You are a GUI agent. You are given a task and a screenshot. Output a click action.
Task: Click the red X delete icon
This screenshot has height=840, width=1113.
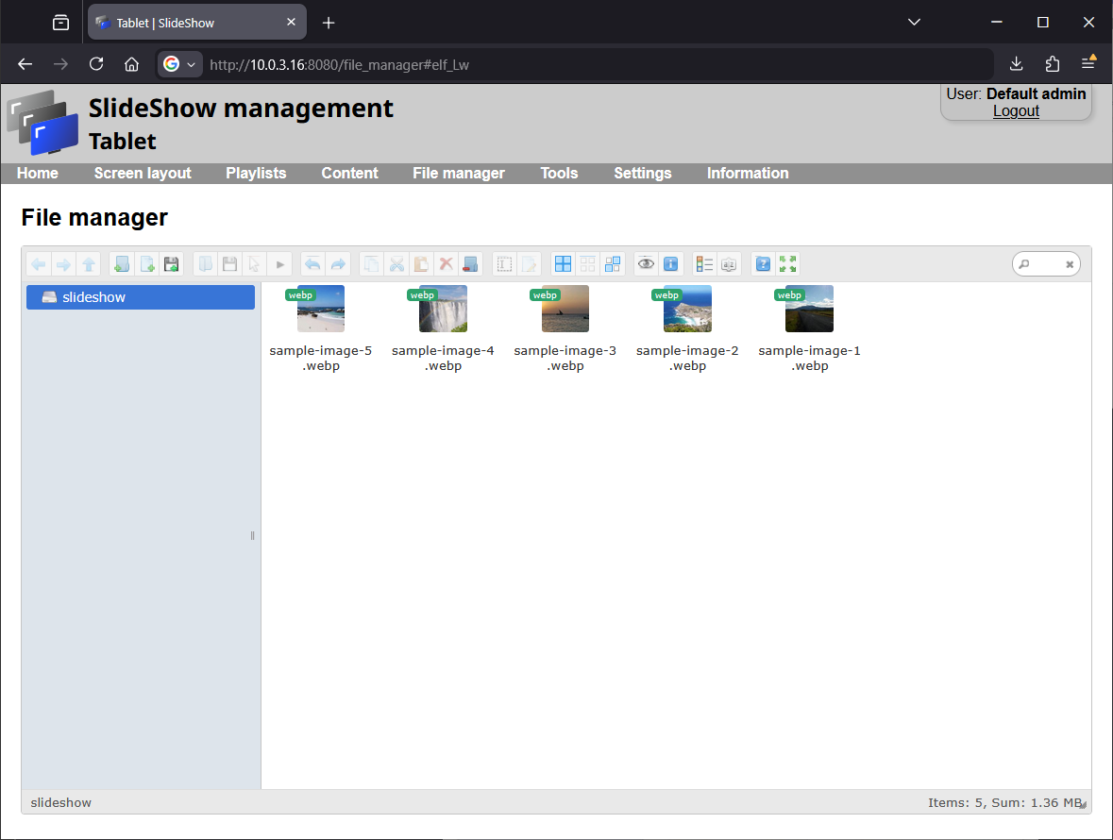(x=447, y=264)
